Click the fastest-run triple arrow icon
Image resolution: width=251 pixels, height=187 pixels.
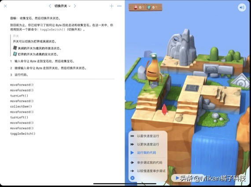coord(132,136)
